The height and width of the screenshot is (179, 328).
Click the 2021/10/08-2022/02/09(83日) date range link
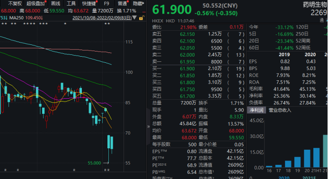pyautogui.click(x=102, y=18)
